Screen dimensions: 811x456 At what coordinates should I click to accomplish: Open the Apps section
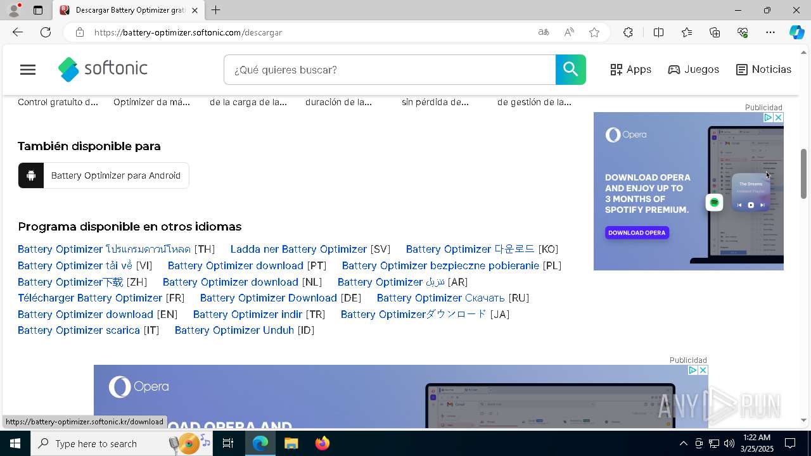pos(630,70)
